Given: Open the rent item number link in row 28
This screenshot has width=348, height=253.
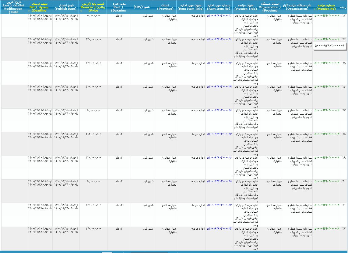Looking at the screenshot, I should pos(219,134).
